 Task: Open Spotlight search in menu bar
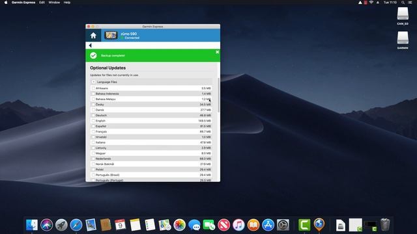(x=403, y=3)
